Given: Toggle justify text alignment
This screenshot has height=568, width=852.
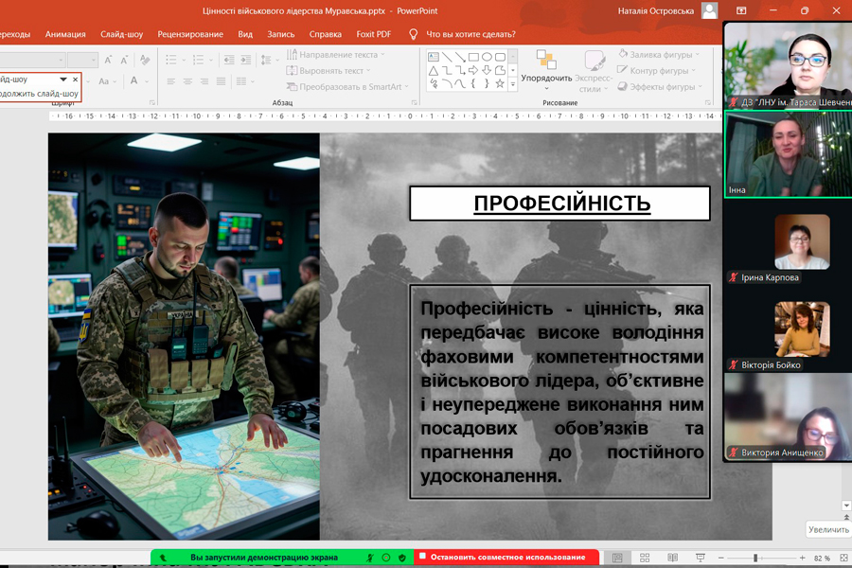Looking at the screenshot, I should point(221,81).
